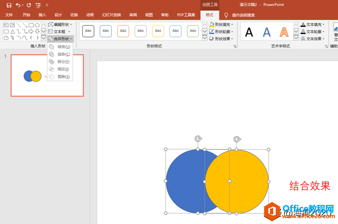Switch to the 审阅 (Review) tab

pos(133,15)
